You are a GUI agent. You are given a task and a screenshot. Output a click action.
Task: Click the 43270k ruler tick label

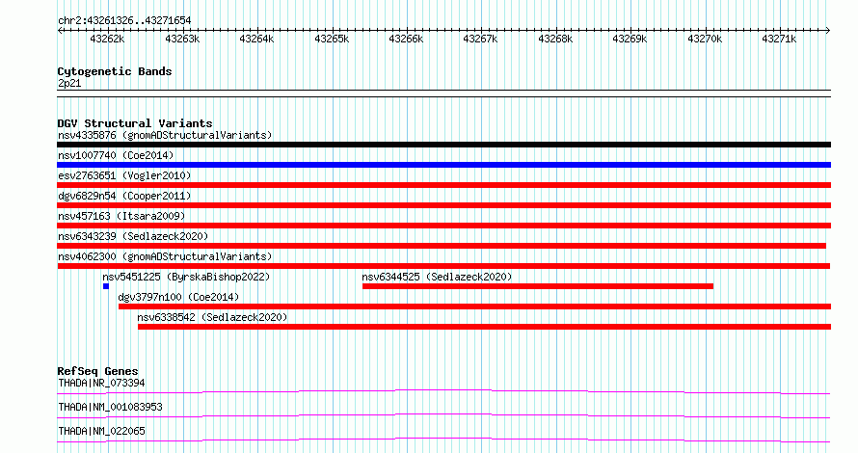(x=705, y=40)
